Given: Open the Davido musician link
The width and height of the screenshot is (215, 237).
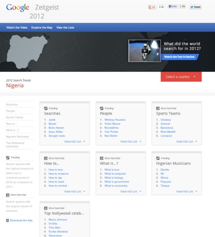Looking at the screenshot, I should point(165,169).
